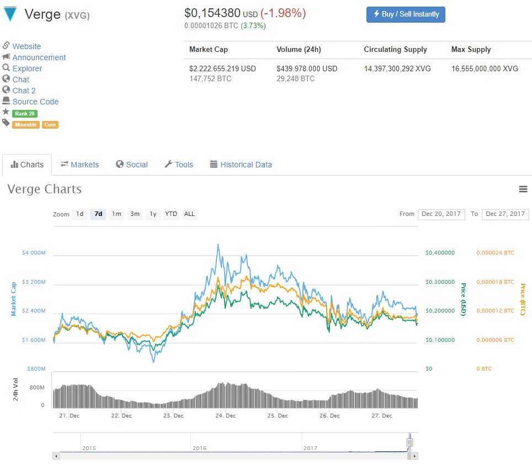Click the Market Cap column header
This screenshot has width=532, height=465.
(208, 50)
